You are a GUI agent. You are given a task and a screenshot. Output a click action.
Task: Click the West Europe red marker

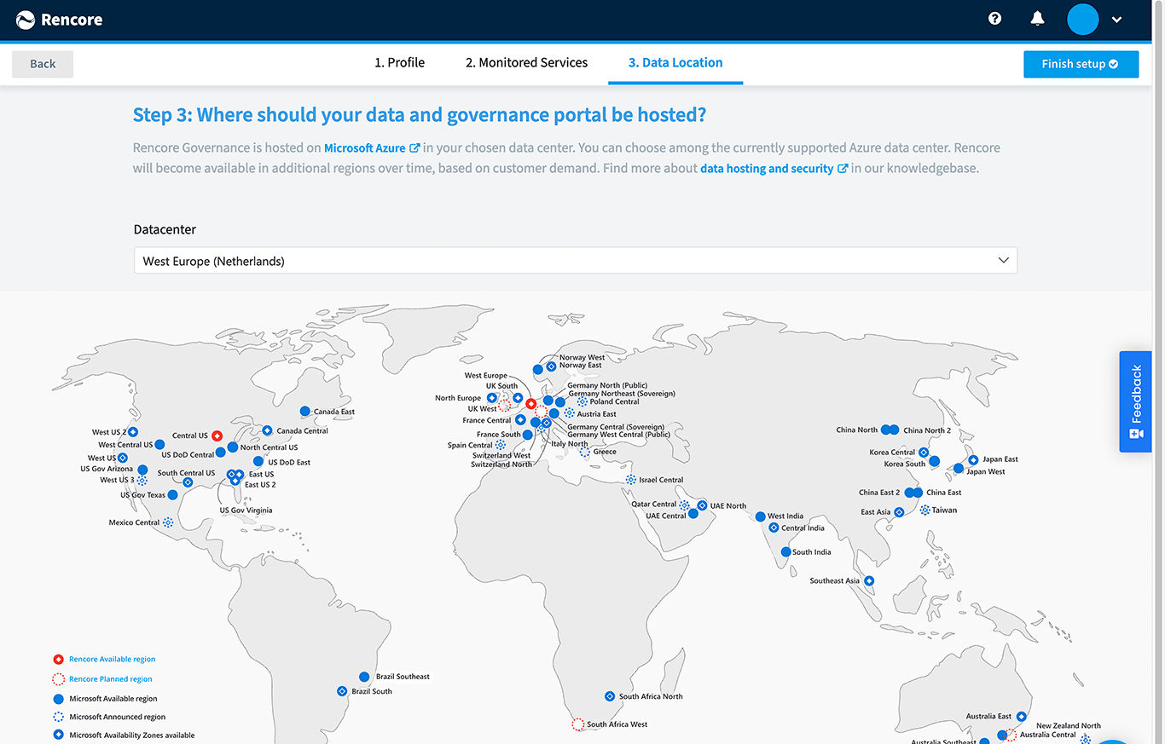pyautogui.click(x=530, y=404)
